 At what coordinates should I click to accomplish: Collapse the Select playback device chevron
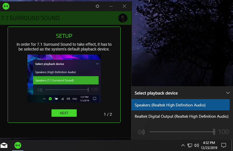click(x=228, y=93)
